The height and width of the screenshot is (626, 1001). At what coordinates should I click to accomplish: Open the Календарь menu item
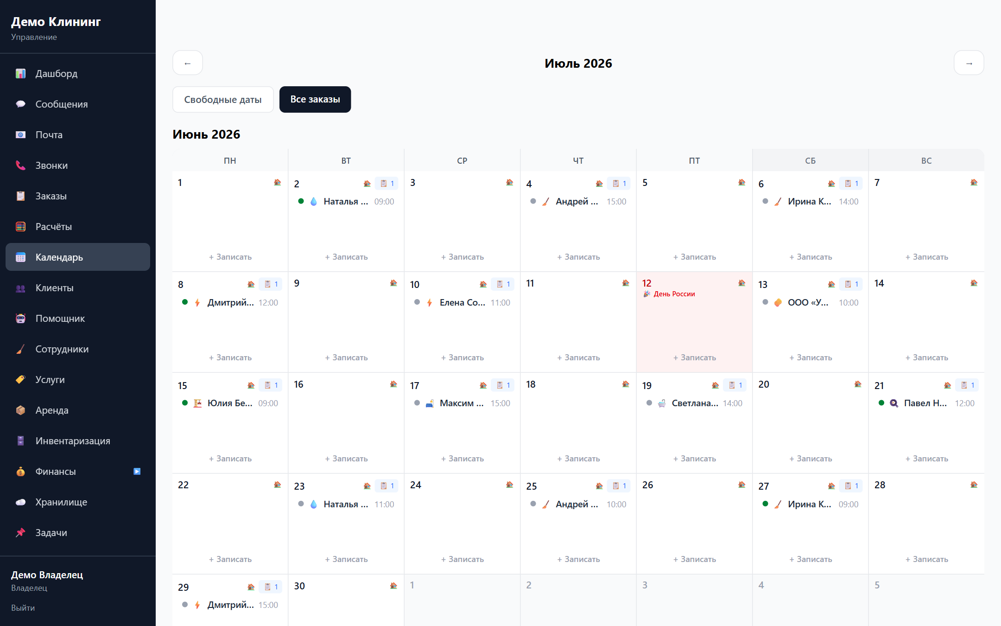point(78,257)
